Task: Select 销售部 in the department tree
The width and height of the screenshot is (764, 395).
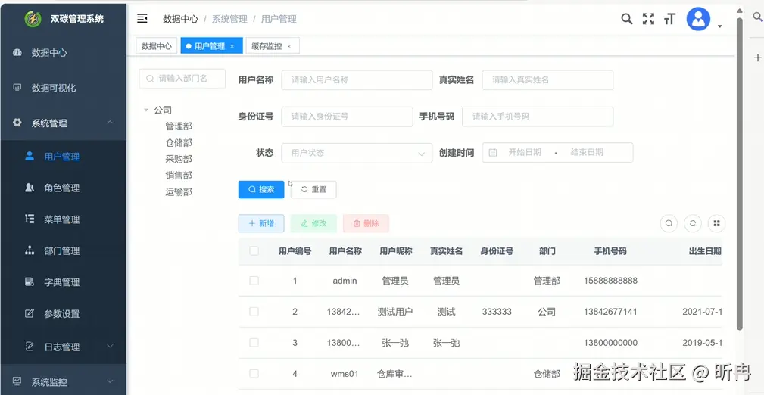Action: 179,176
